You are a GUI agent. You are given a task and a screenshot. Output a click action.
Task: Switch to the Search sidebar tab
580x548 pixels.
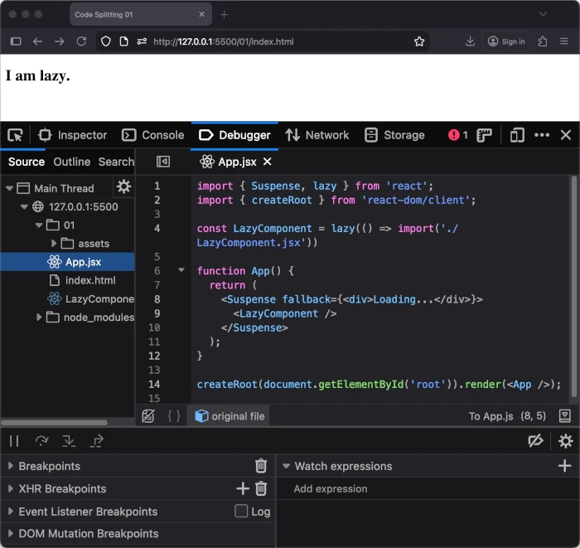pos(116,162)
